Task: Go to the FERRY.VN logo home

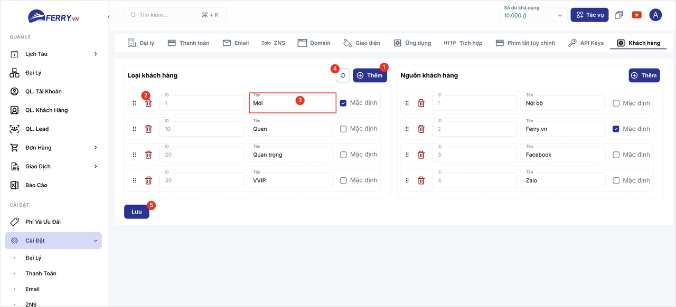Action: click(53, 16)
